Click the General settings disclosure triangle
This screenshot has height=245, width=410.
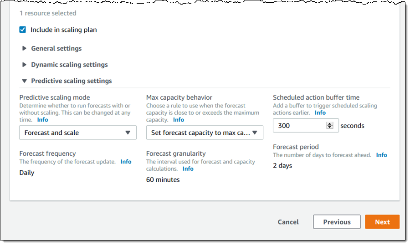(x=25, y=48)
